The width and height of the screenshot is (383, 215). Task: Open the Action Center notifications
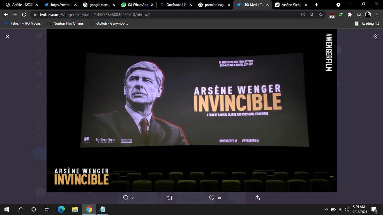tap(374, 209)
